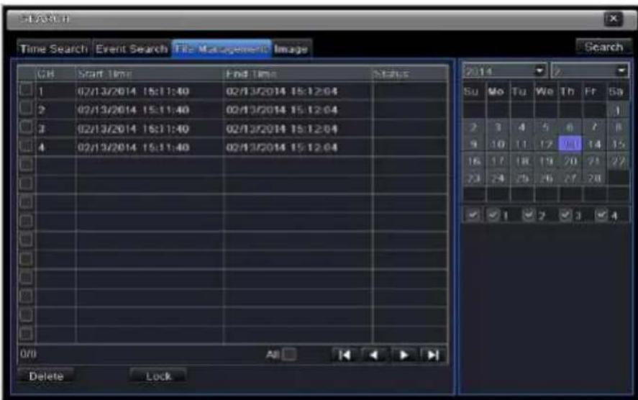
Task: Switch to the Event Search tab
Action: 132,49
